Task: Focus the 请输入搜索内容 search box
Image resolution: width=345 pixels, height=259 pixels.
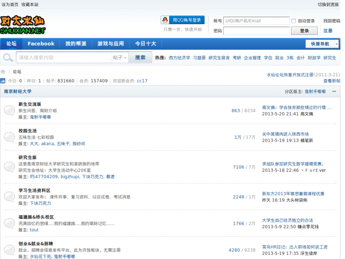Action: point(64,57)
